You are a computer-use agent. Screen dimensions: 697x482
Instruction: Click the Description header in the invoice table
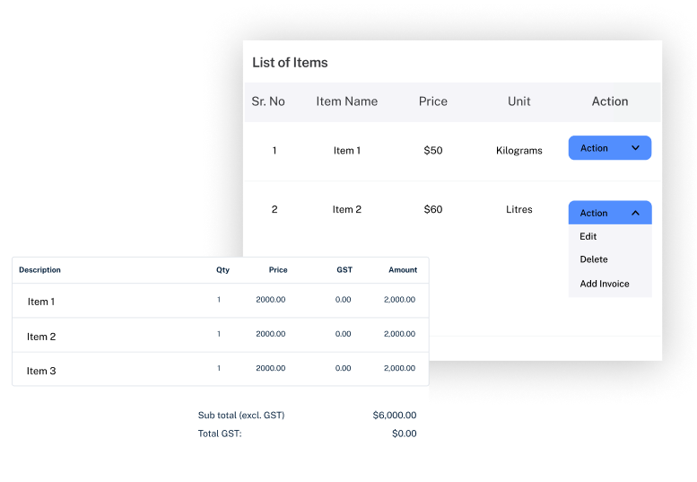39,270
